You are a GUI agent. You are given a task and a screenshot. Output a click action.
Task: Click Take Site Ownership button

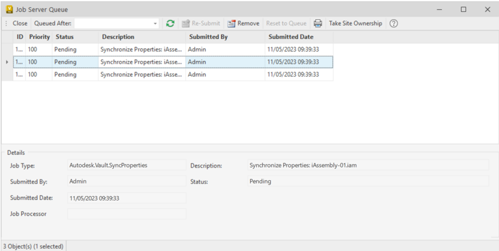pyautogui.click(x=356, y=24)
